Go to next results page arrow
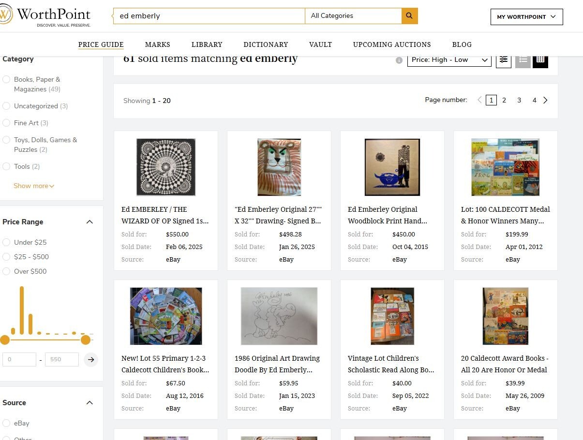Image resolution: width=583 pixels, height=440 pixels. (x=546, y=100)
